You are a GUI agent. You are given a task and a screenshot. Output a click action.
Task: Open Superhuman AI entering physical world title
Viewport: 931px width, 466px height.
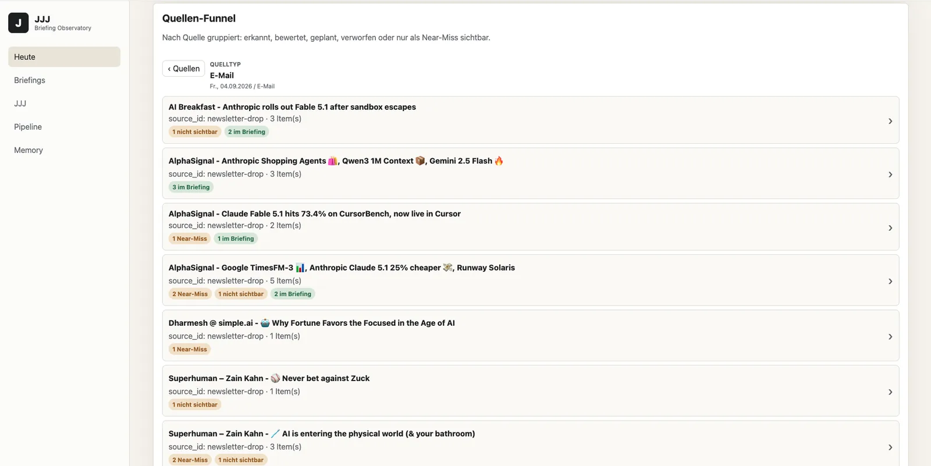point(322,434)
